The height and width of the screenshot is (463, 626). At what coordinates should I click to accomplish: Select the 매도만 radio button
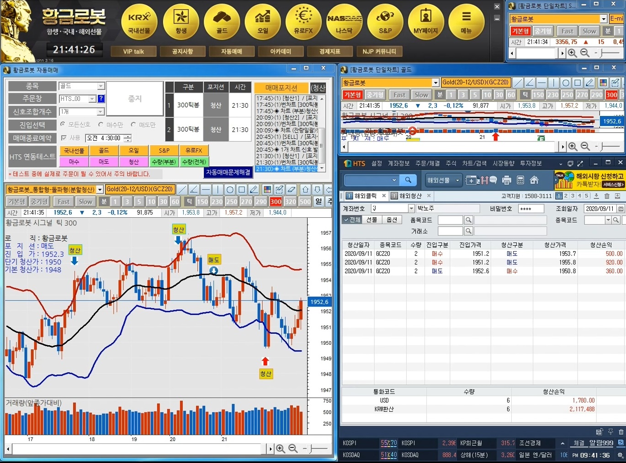133,124
